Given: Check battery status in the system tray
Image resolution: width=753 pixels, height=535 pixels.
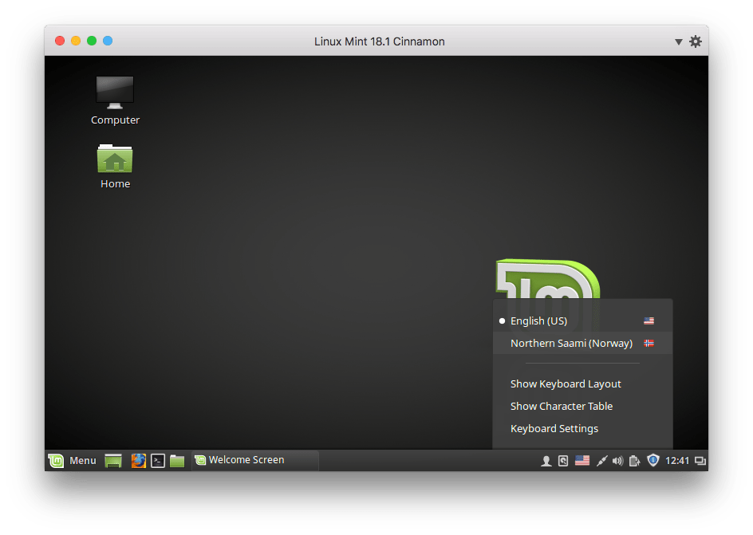Looking at the screenshot, I should pyautogui.click(x=635, y=460).
